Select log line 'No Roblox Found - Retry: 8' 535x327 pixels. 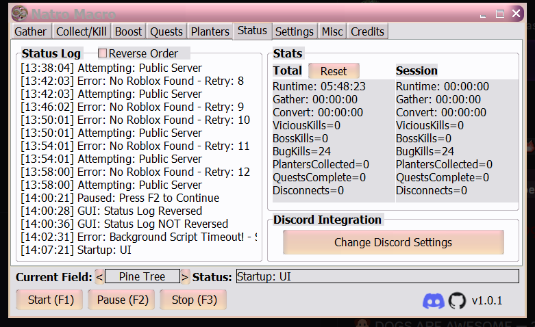132,81
